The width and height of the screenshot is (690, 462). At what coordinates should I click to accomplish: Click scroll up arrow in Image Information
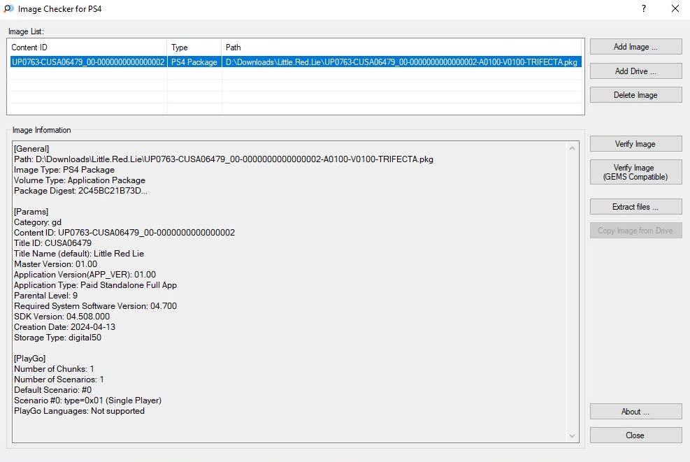572,148
